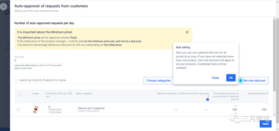The image size is (279, 131).
Task: Click the blue hint dot beside Set max discount
Action: [241, 81]
